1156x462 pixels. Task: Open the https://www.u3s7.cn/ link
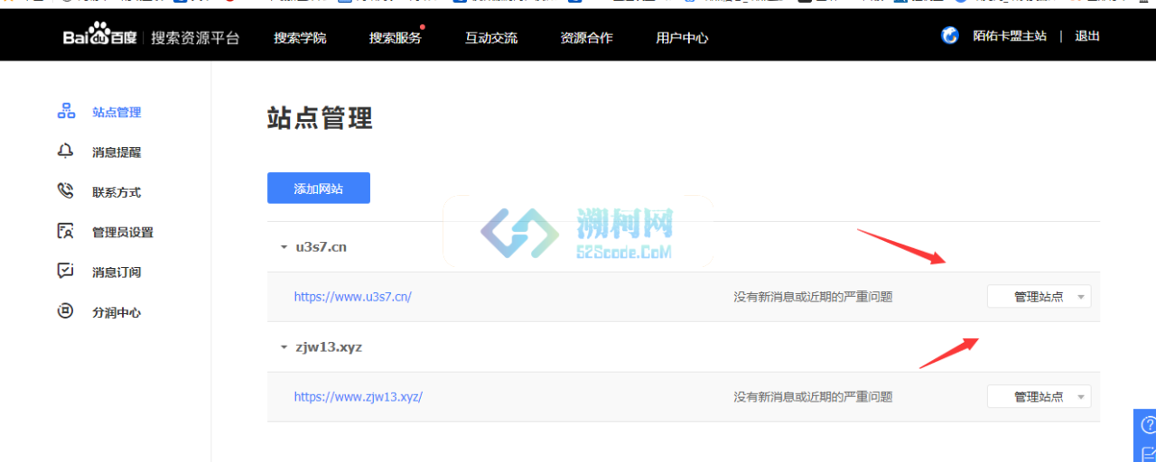[353, 296]
